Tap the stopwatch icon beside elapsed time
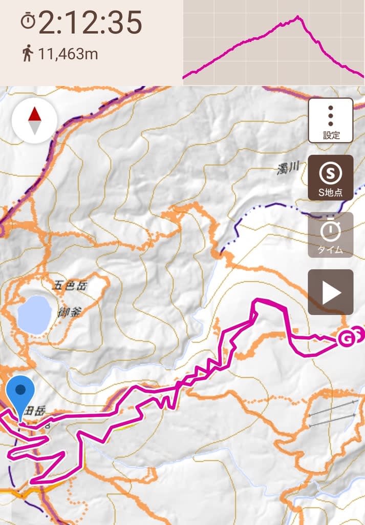365x525 pixels. [28, 21]
